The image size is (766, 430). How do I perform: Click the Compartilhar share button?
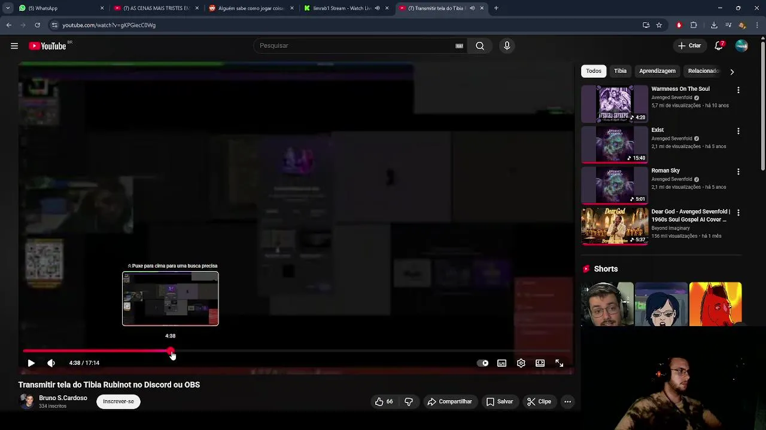pos(449,402)
